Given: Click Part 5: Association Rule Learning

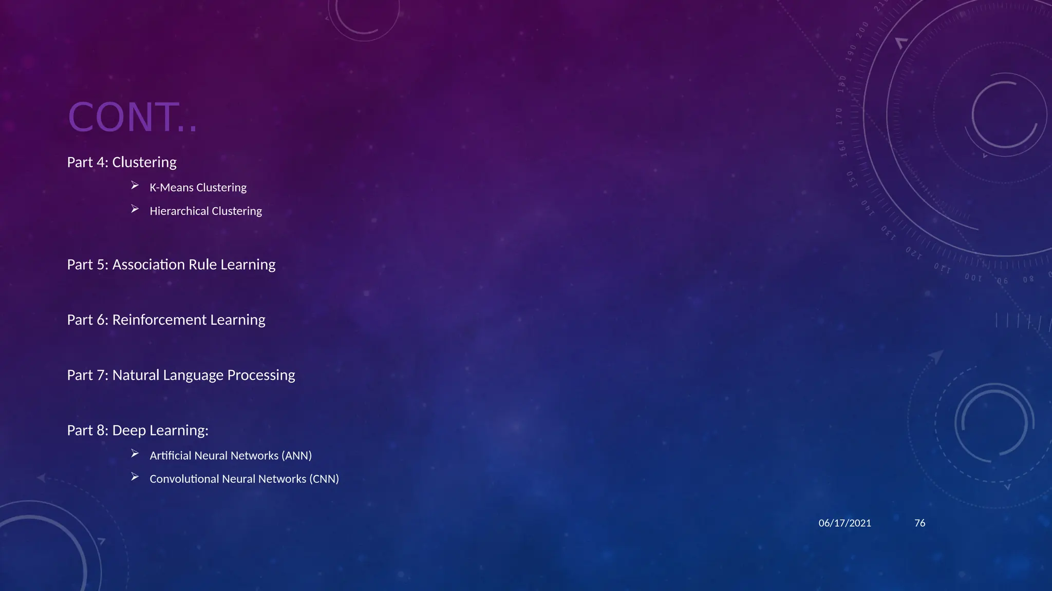Looking at the screenshot, I should pyautogui.click(x=171, y=265).
